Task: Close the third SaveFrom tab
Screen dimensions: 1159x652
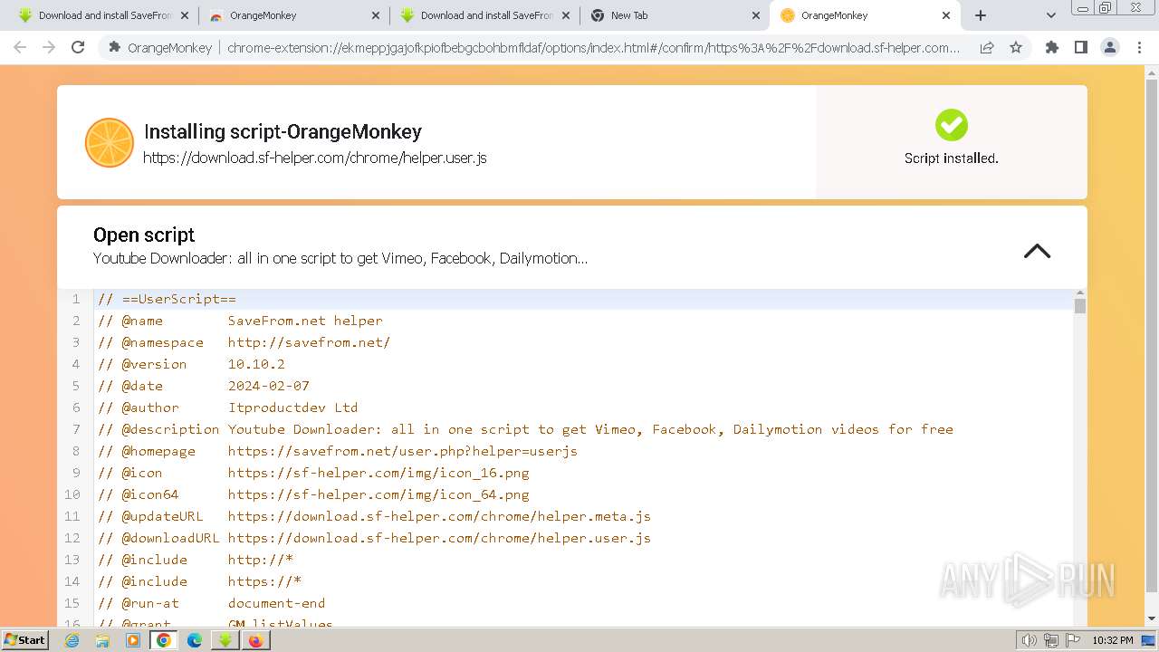Action: tap(566, 15)
